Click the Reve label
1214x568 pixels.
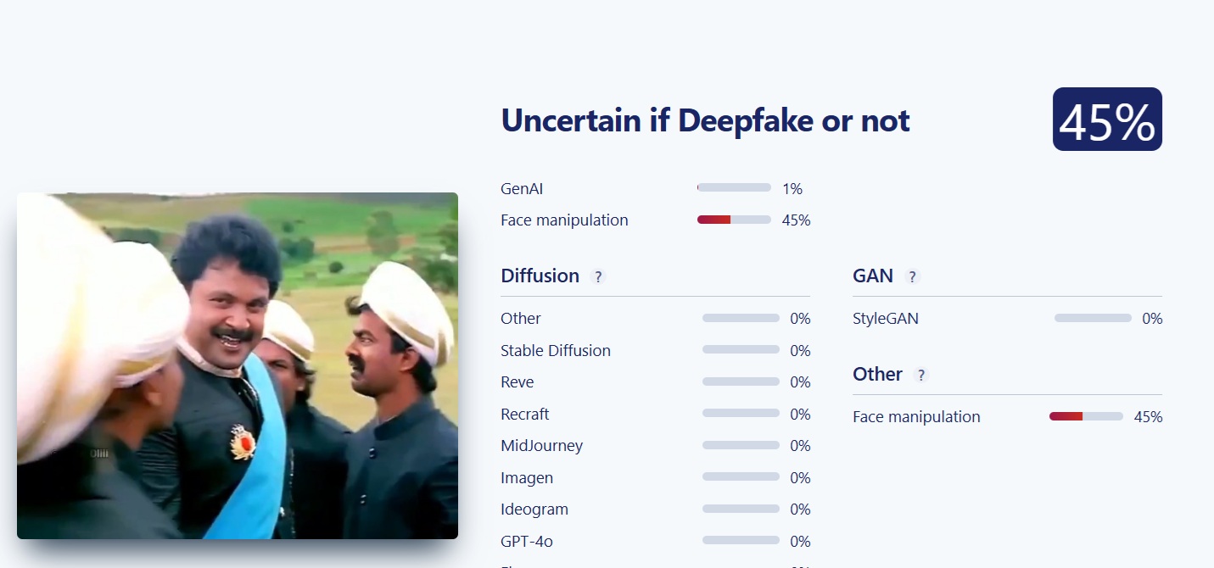[517, 382]
